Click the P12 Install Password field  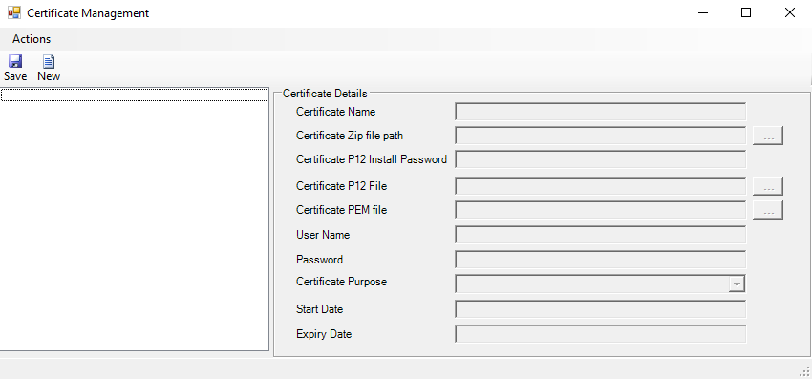(x=600, y=159)
